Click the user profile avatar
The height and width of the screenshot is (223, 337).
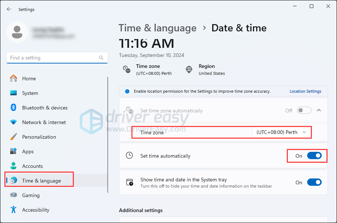pos(17,32)
